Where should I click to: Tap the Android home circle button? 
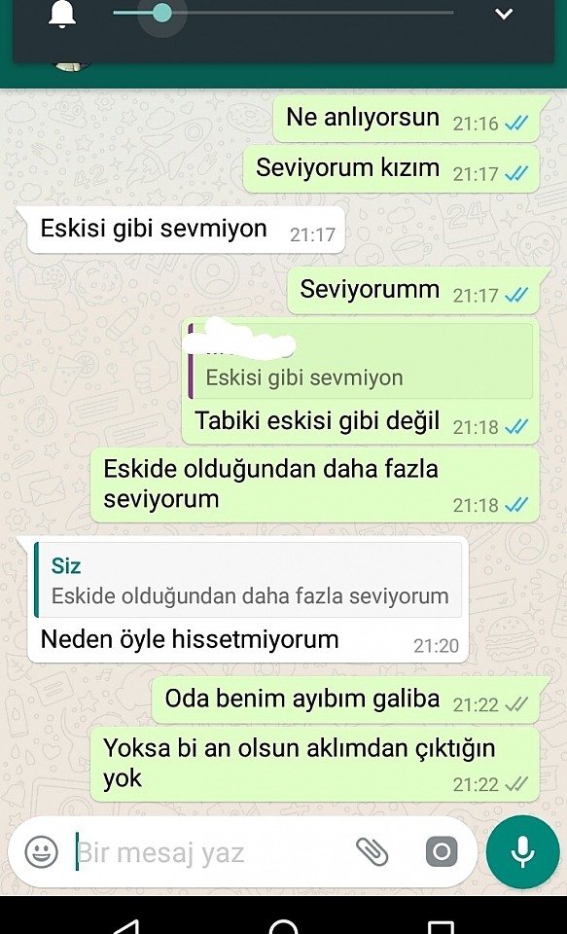(x=283, y=926)
